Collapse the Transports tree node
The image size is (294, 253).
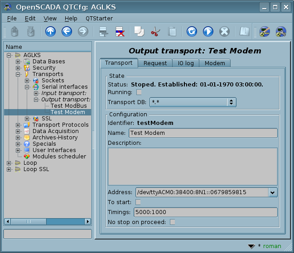tap(18, 74)
